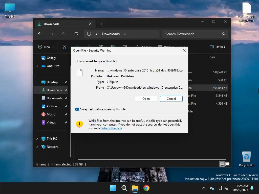Open the What's the risk? link
Viewport: 259px width, 194px height.
click(x=112, y=128)
